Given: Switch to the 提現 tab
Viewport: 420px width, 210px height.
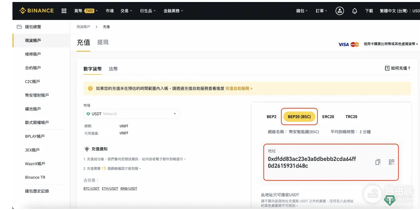Looking at the screenshot, I should coord(103,42).
